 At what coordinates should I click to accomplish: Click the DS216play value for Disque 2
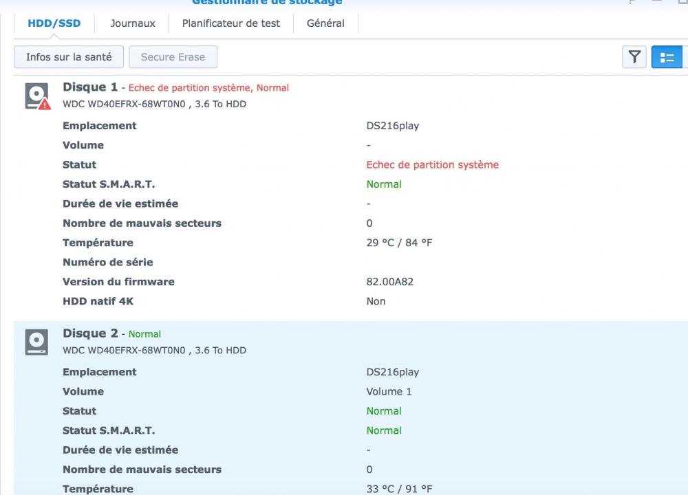[393, 372]
